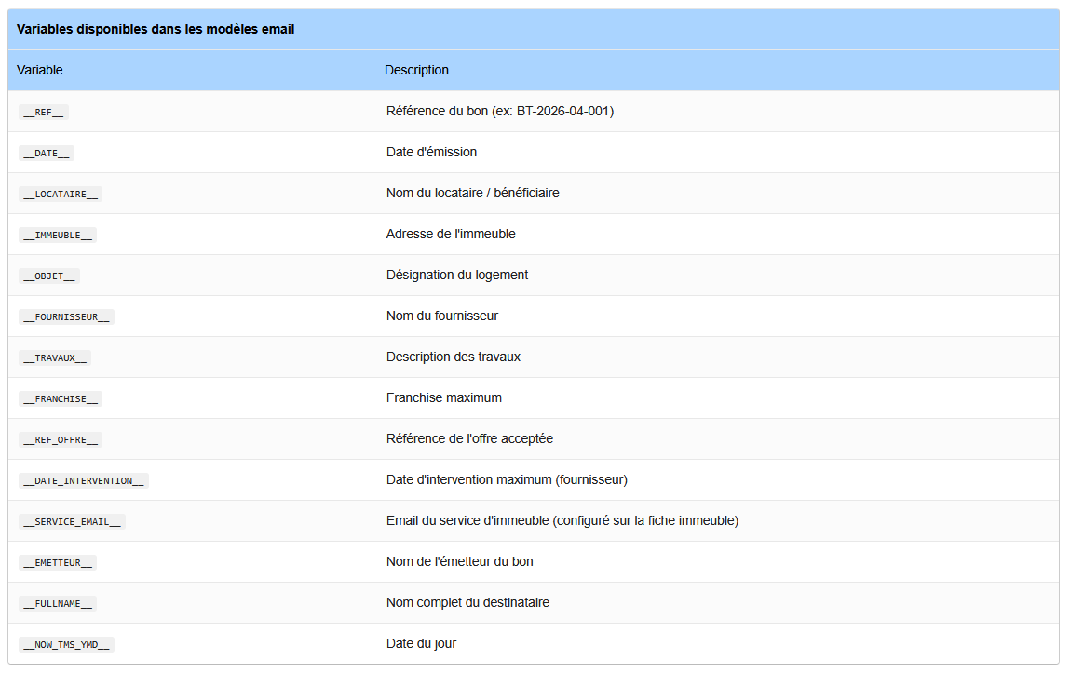Click the panel title about email variables
Viewport: 1070px width, 673px height.
point(156,29)
